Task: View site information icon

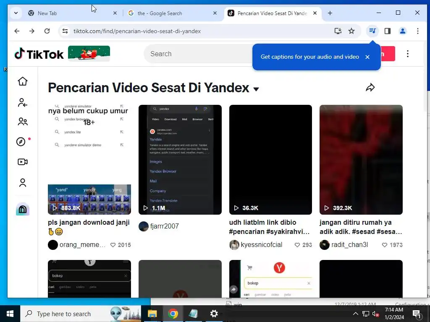Action: [65, 31]
